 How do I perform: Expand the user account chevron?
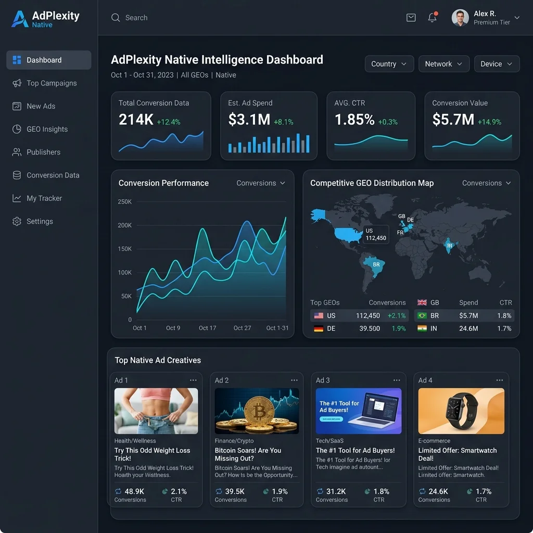click(517, 18)
